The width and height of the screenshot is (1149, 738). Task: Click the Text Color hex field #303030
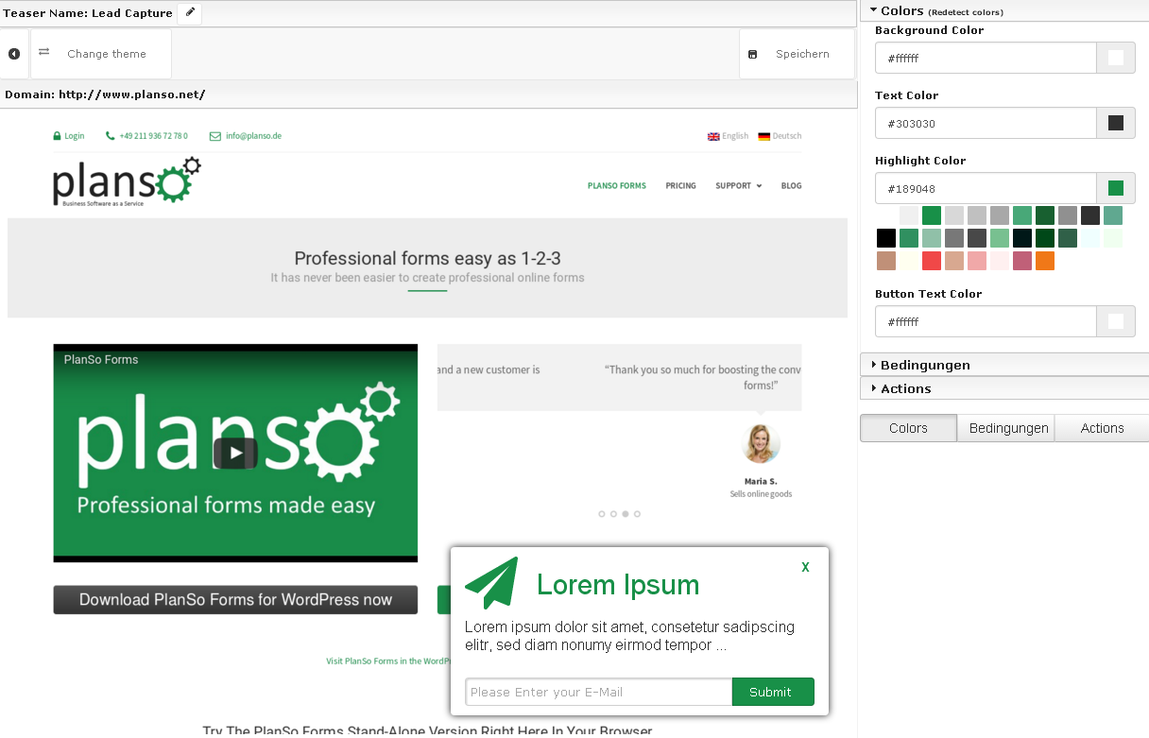(986, 123)
